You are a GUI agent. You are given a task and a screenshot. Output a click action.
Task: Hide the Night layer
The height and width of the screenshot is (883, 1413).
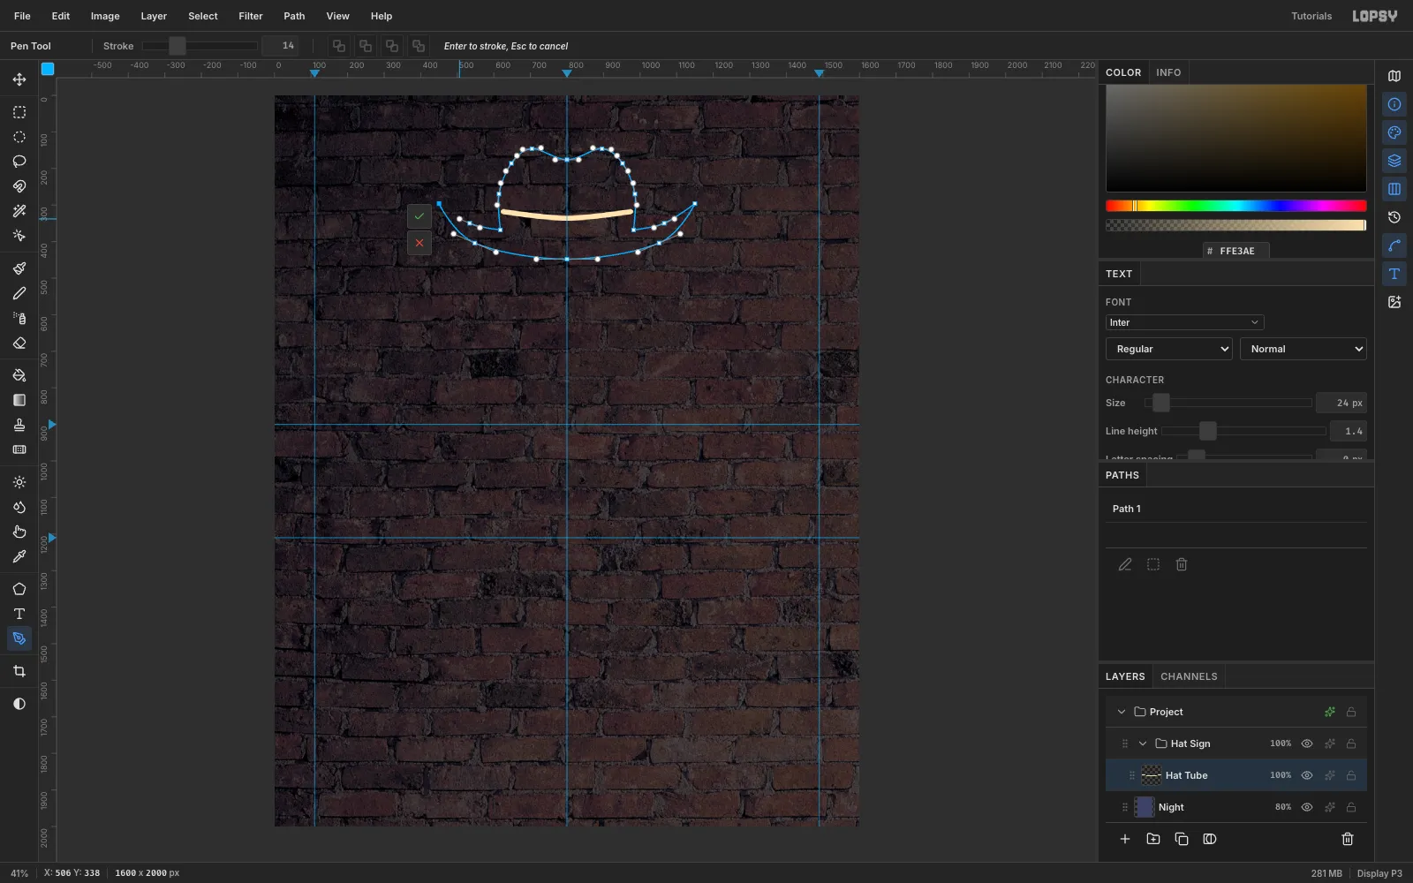coord(1307,807)
